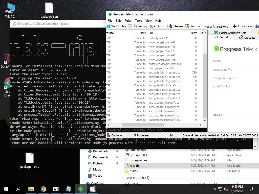Viewport: 259px width, 194px height.
Task: Open the Remove sessions dropdown arrow
Action: pyautogui.click(x=155, y=26)
